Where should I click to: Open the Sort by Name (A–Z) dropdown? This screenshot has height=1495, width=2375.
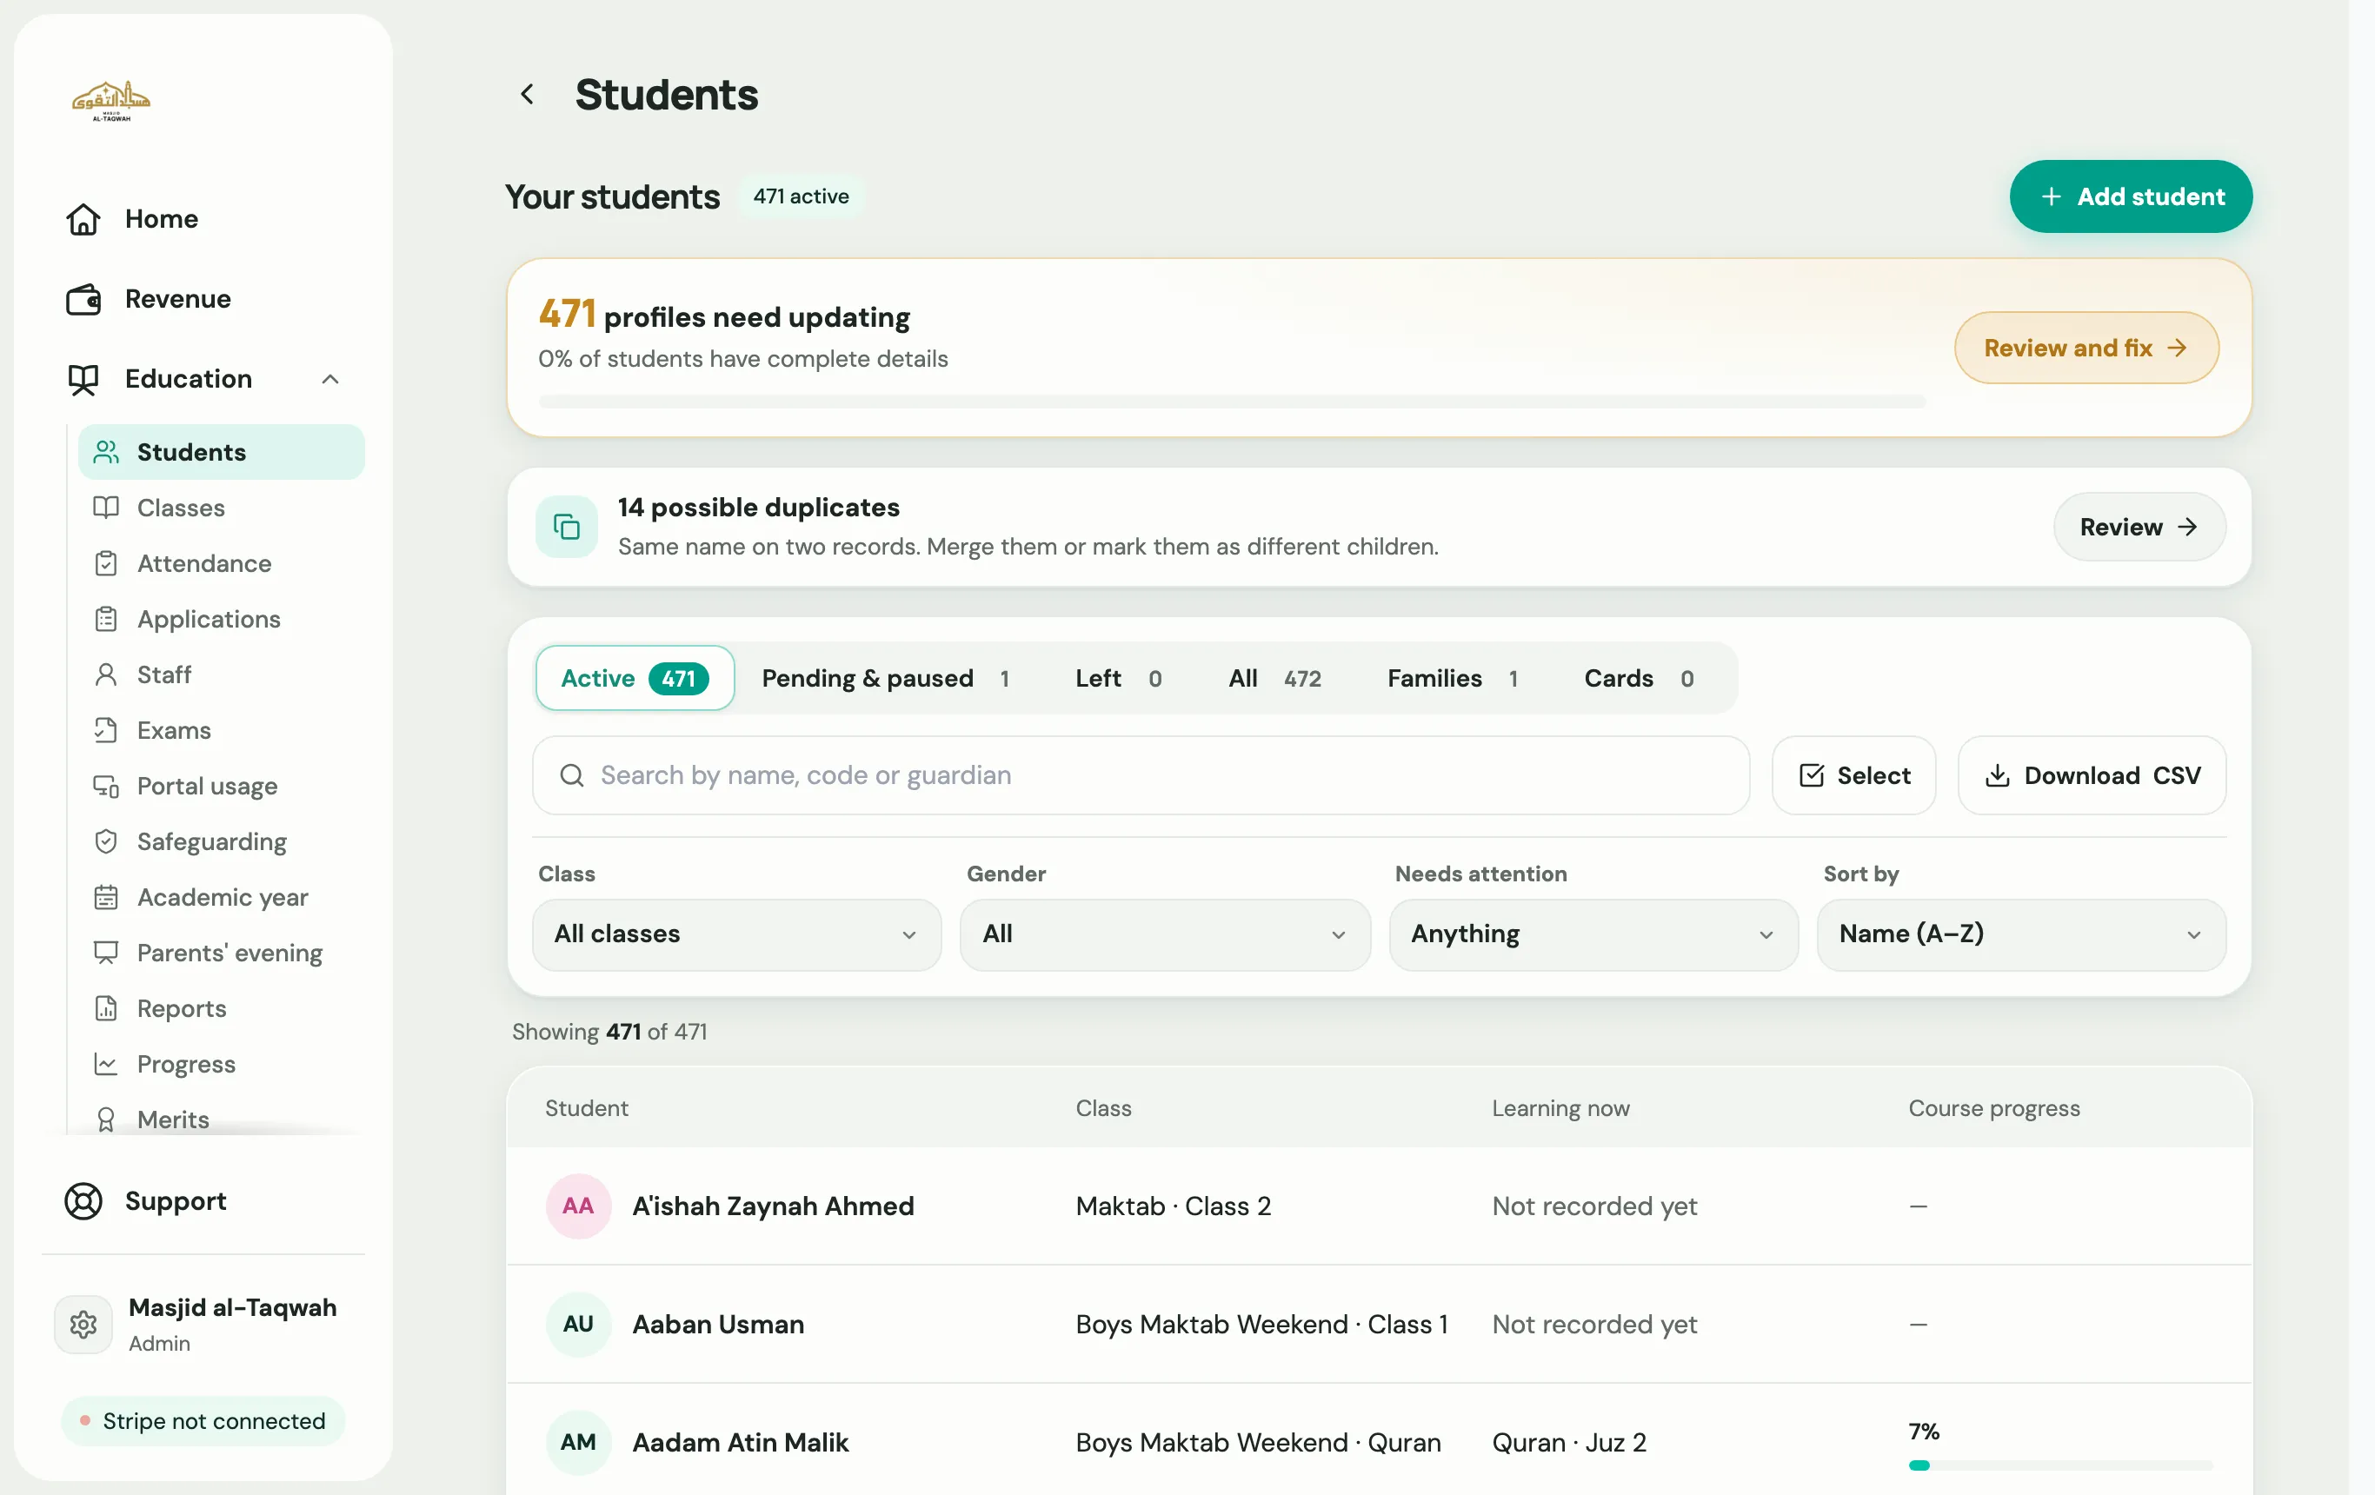pos(2022,934)
